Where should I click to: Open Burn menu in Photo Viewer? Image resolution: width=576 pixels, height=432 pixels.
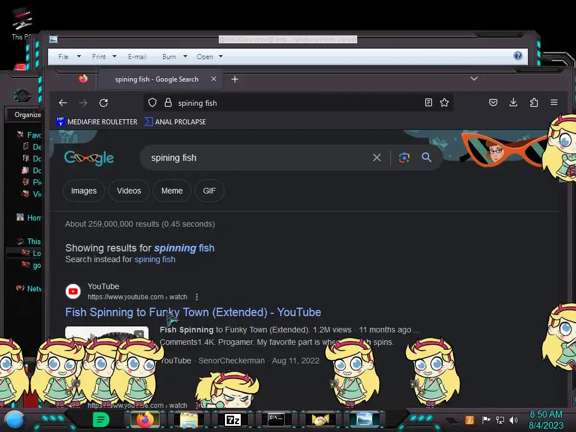pos(174,57)
